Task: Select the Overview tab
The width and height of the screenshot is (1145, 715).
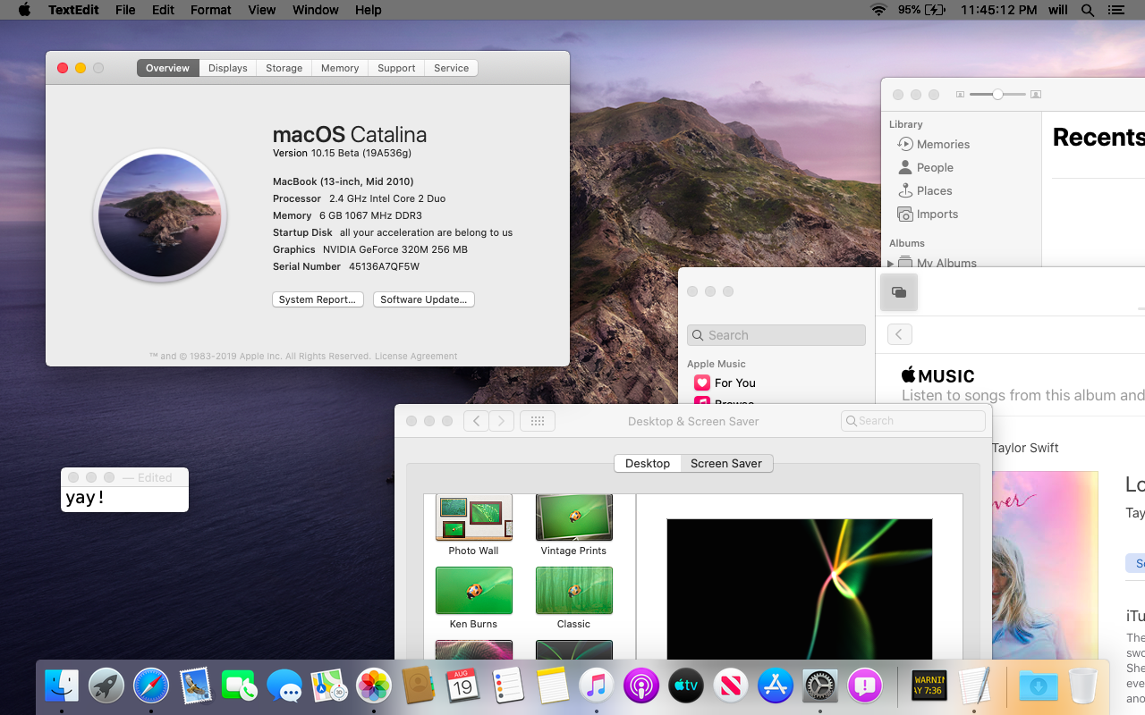Action: point(168,68)
